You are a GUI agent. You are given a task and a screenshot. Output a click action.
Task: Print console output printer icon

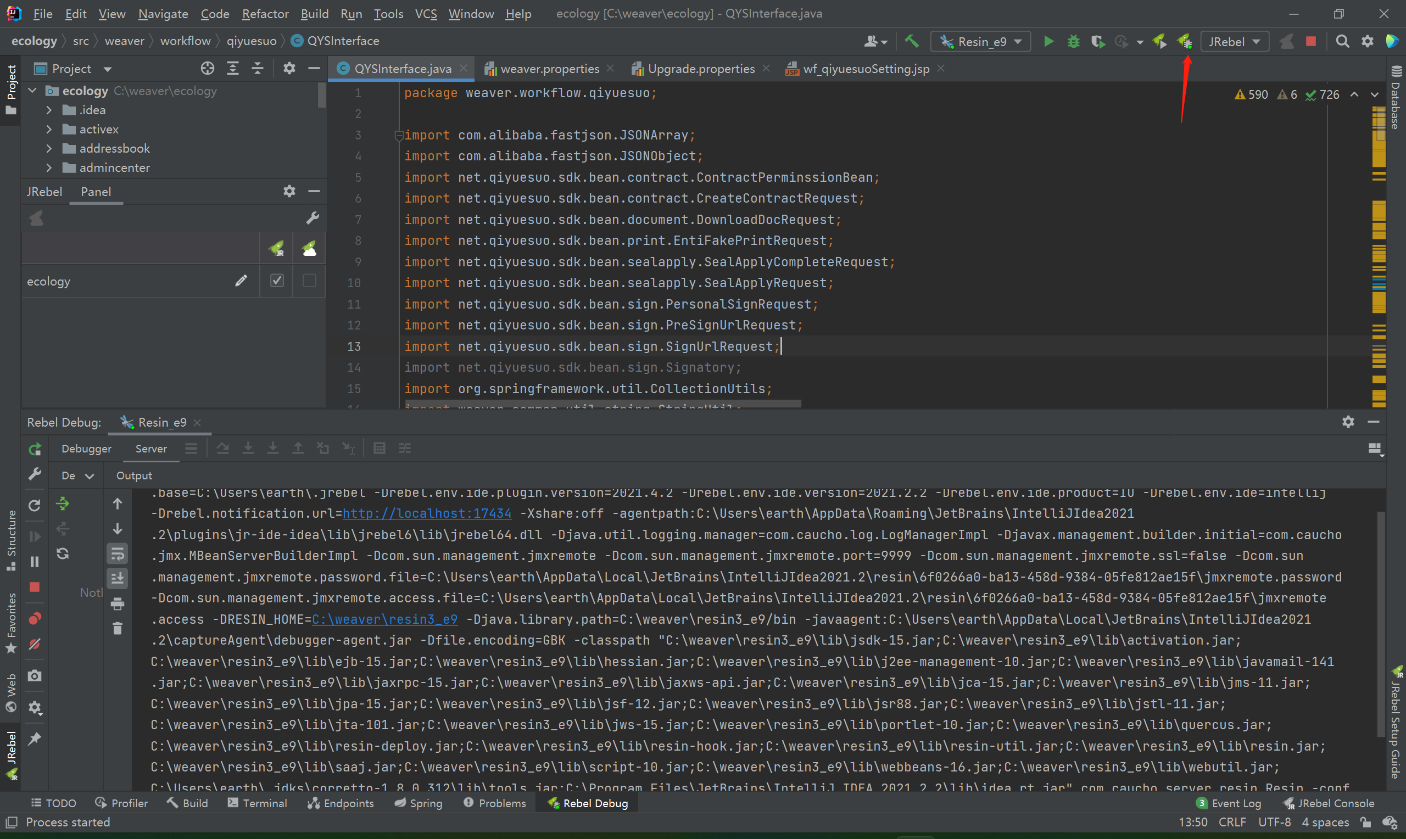point(117,603)
